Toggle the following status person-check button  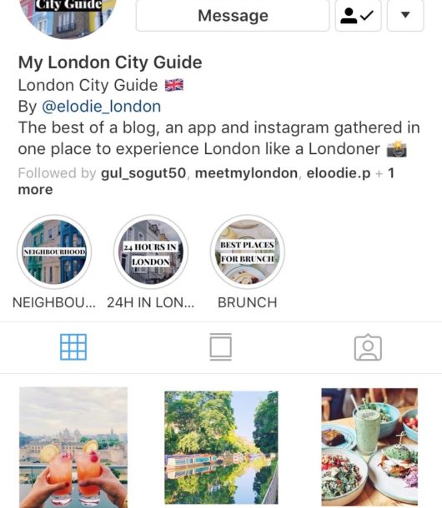[x=358, y=15]
